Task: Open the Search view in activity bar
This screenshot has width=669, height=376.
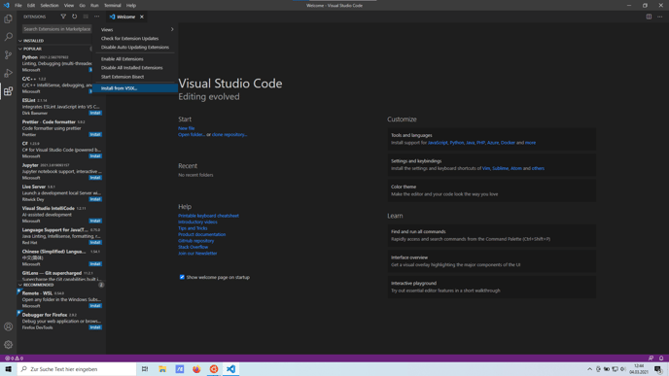Action: click(x=8, y=37)
